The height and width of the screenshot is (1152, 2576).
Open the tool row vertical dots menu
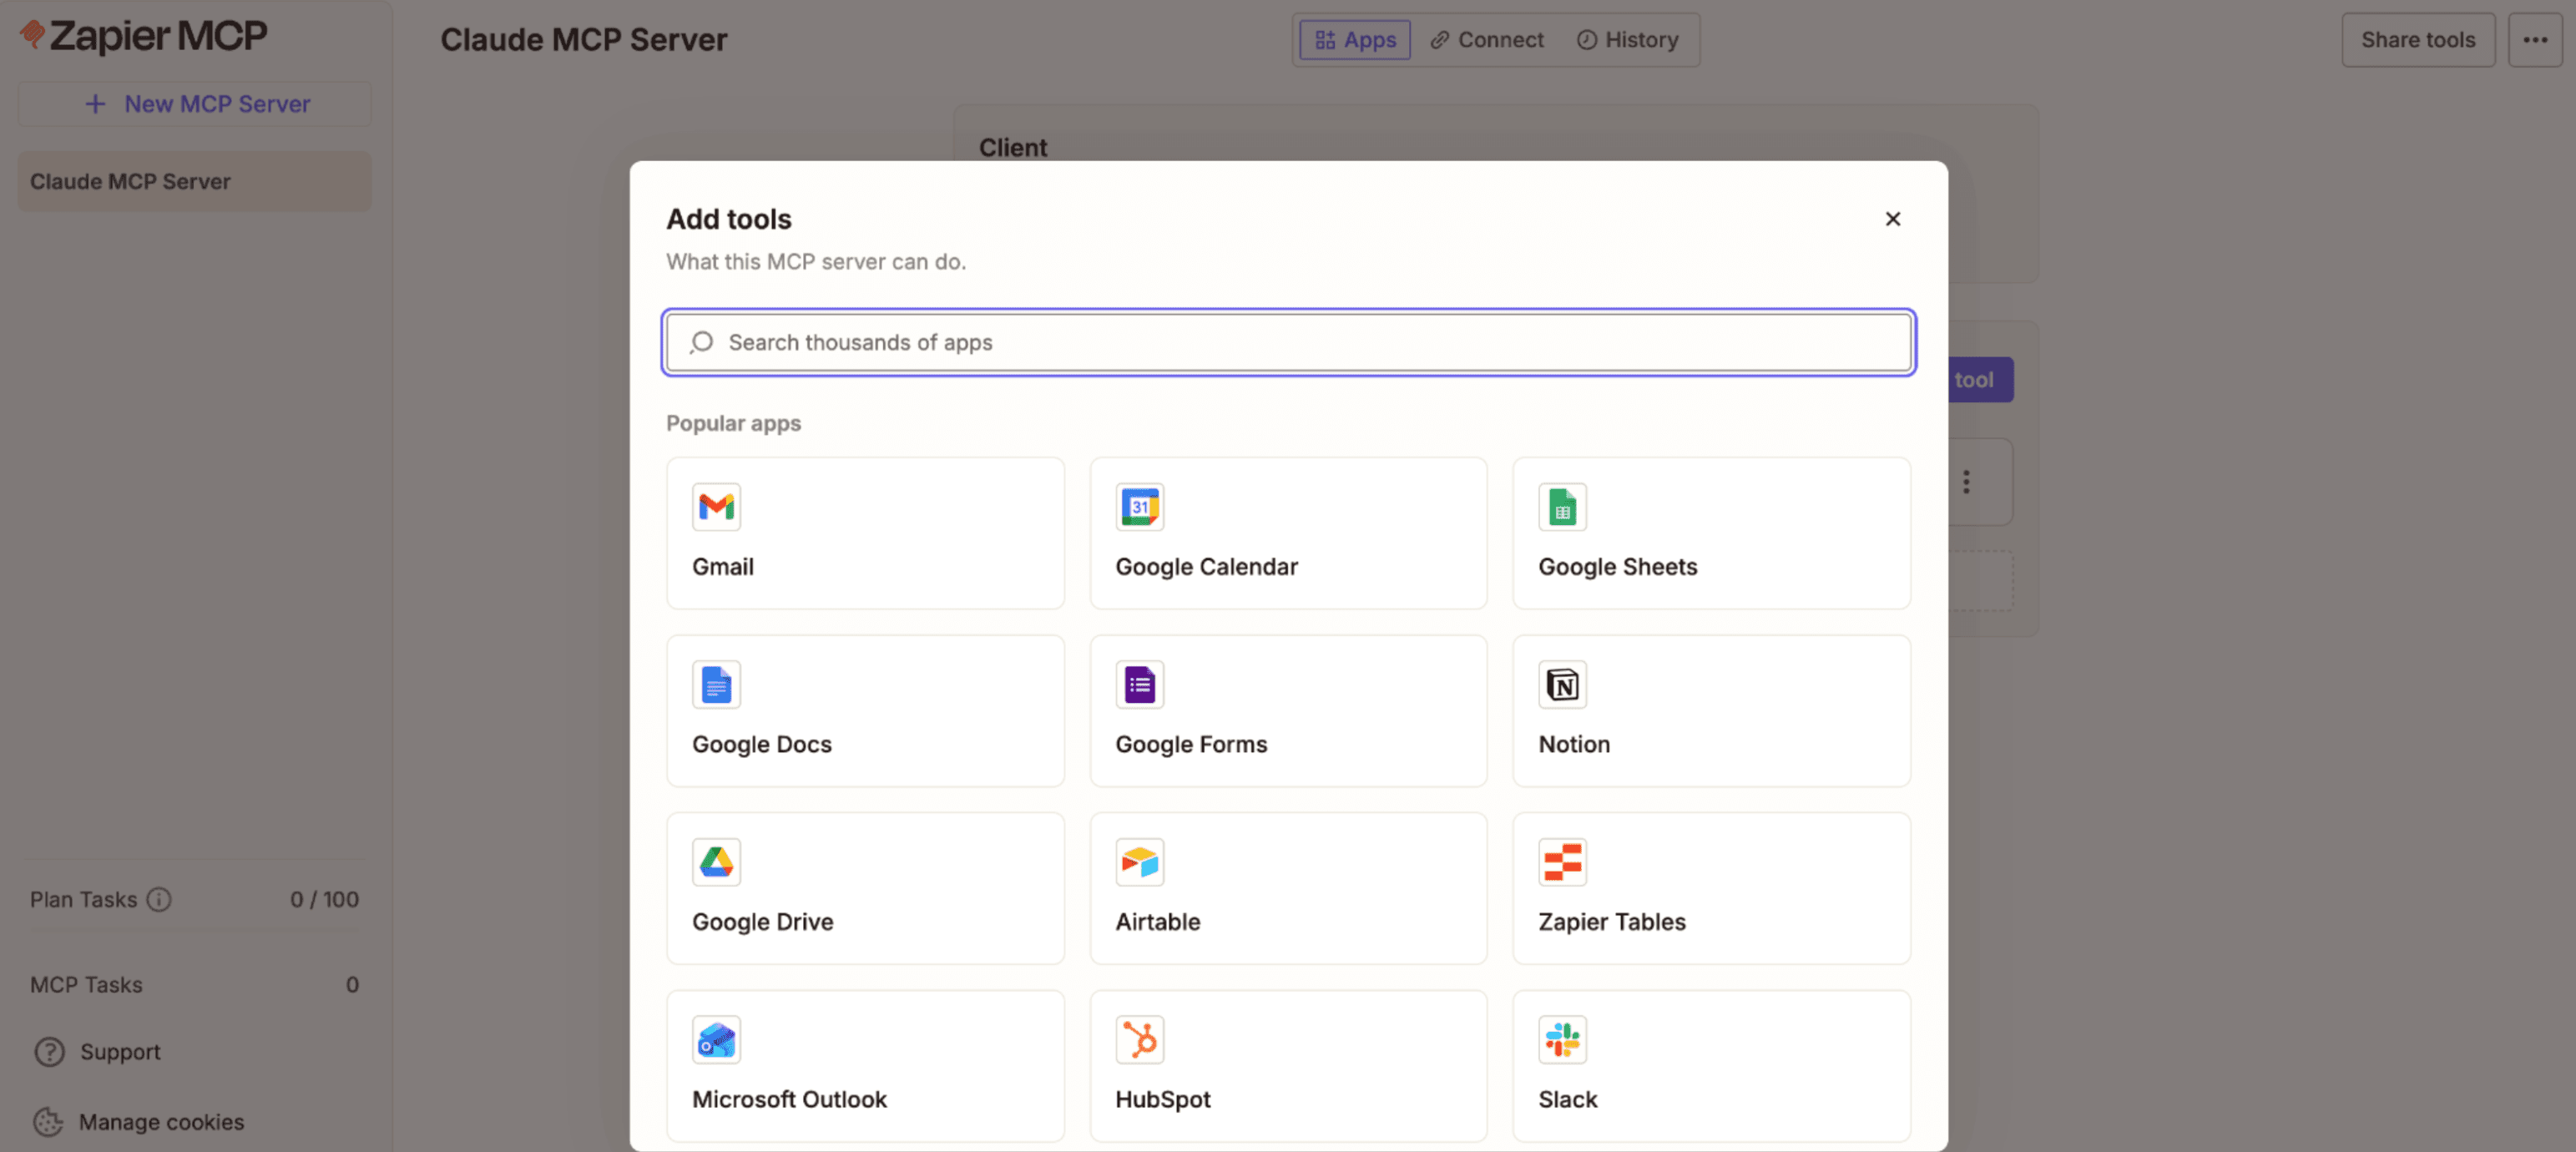[1966, 482]
